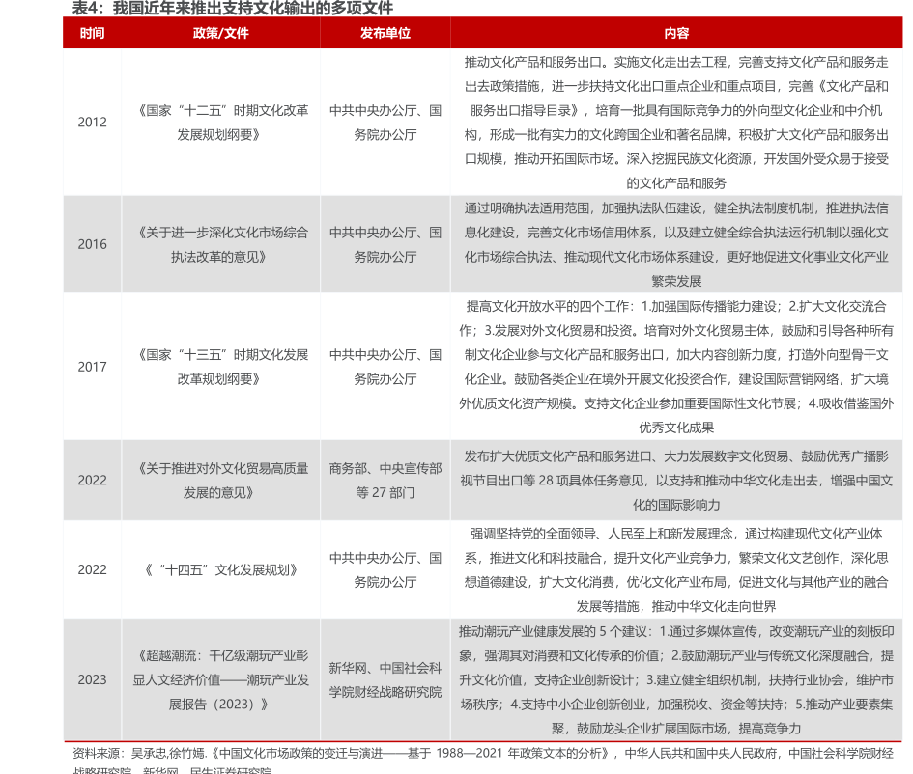The height and width of the screenshot is (774, 913).
Task: Select the 国家"十二五"时期文化改革 document title
Action: click(x=221, y=123)
